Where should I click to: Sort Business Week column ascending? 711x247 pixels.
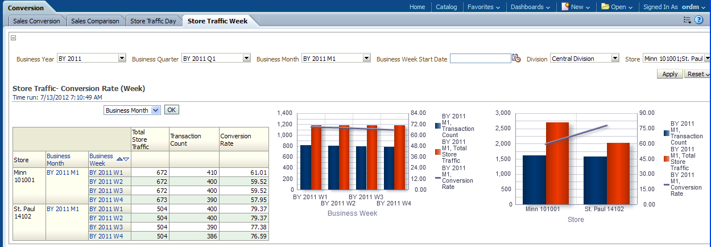(119, 159)
